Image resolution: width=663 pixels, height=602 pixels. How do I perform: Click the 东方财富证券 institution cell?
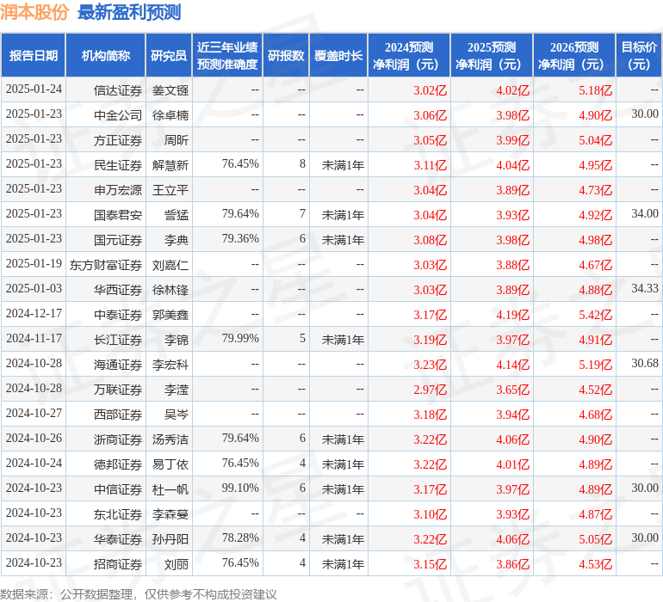pos(106,265)
